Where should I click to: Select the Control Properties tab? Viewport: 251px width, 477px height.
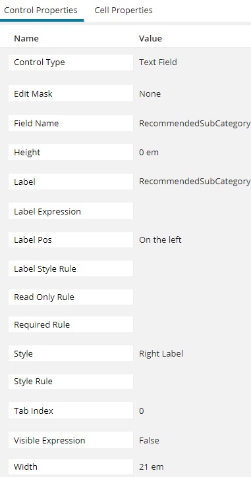coord(41,11)
